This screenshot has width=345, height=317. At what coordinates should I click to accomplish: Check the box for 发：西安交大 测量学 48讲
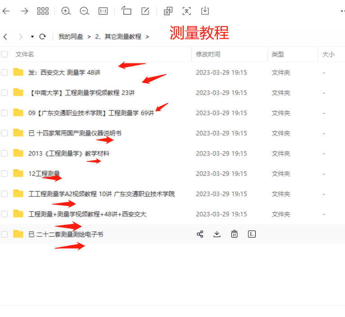(4, 72)
